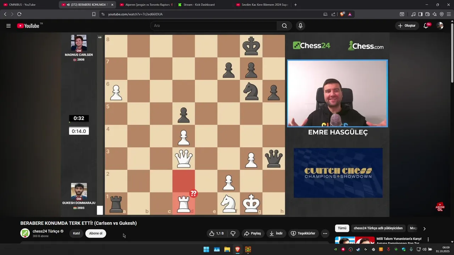This screenshot has height=255, width=454.
Task: Open Brave VPN shield icon
Action: pyautogui.click(x=442, y=14)
